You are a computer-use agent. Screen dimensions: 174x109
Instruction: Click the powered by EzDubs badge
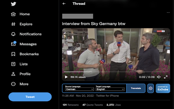(163, 88)
